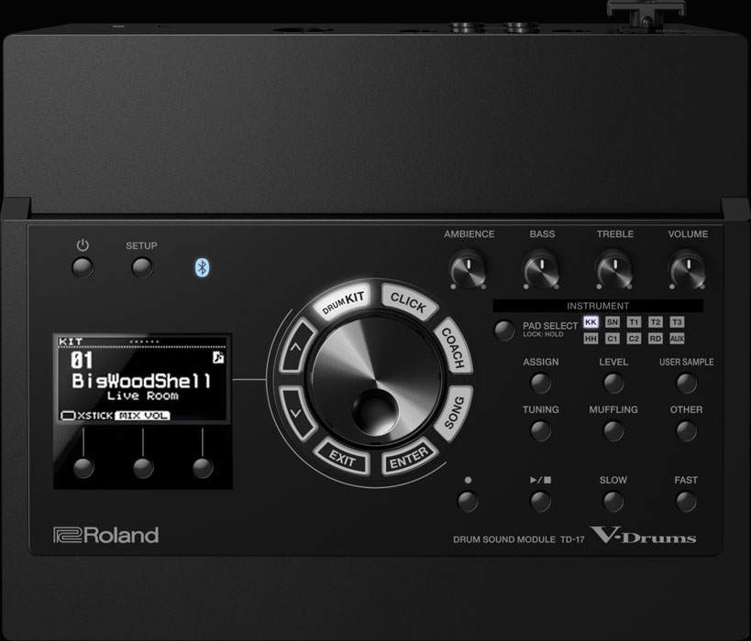Viewport: 751px width, 641px height.
Task: Click the MIX VOL label on display
Action: [143, 416]
